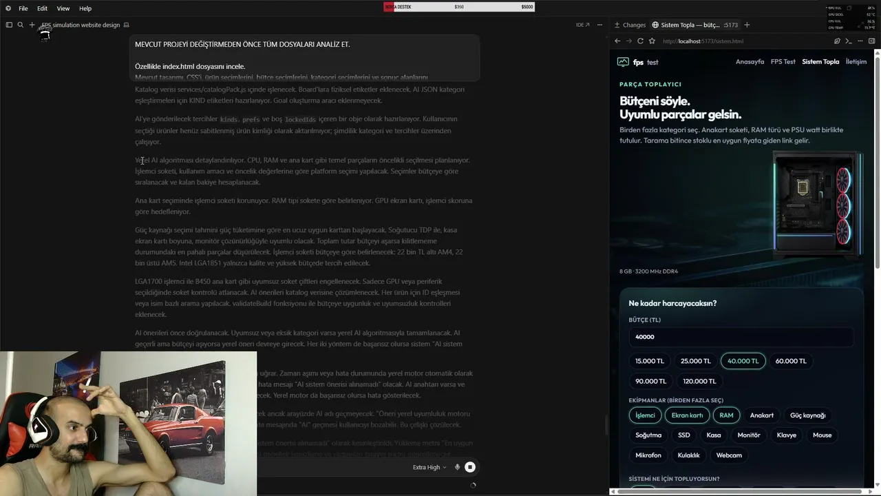Toggle the Güç kaynağı equipment chip
The image size is (881, 496).
(x=807, y=415)
